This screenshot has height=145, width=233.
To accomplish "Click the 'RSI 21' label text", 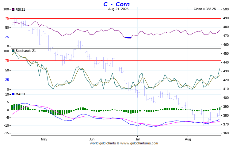I will [20, 9].
